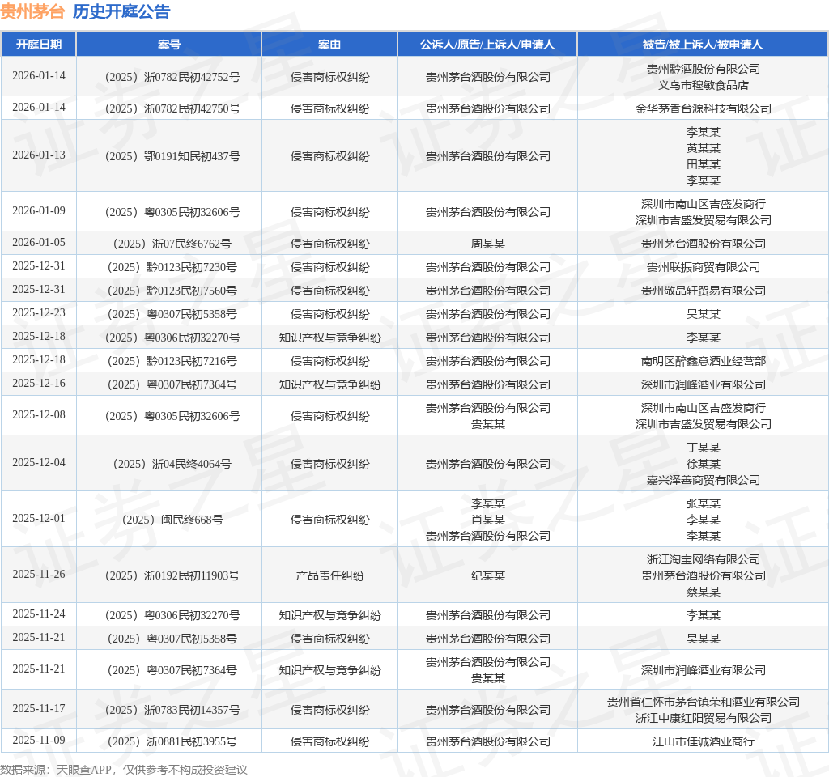
Task: Click date 2025-12-23
Action: (39, 313)
